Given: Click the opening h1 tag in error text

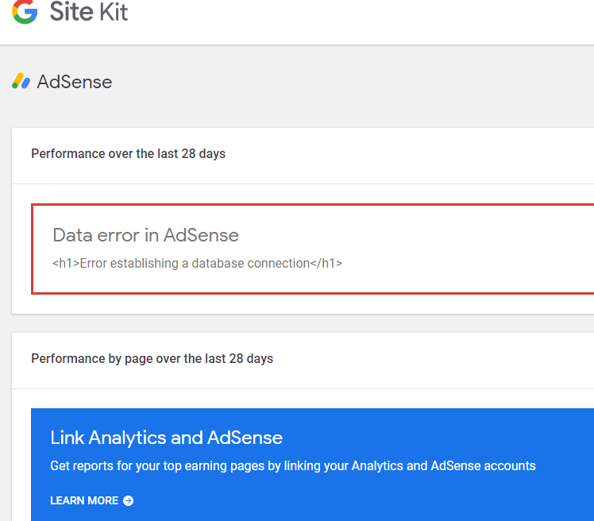Looking at the screenshot, I should coord(66,263).
